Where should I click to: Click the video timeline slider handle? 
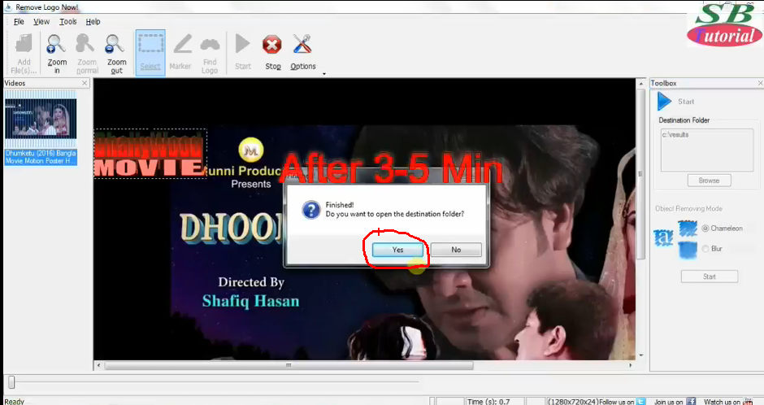tap(11, 381)
